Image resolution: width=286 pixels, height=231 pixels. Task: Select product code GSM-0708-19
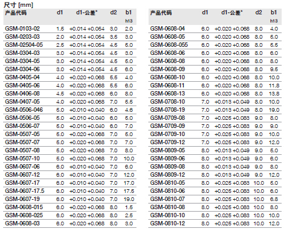[x=168, y=110]
